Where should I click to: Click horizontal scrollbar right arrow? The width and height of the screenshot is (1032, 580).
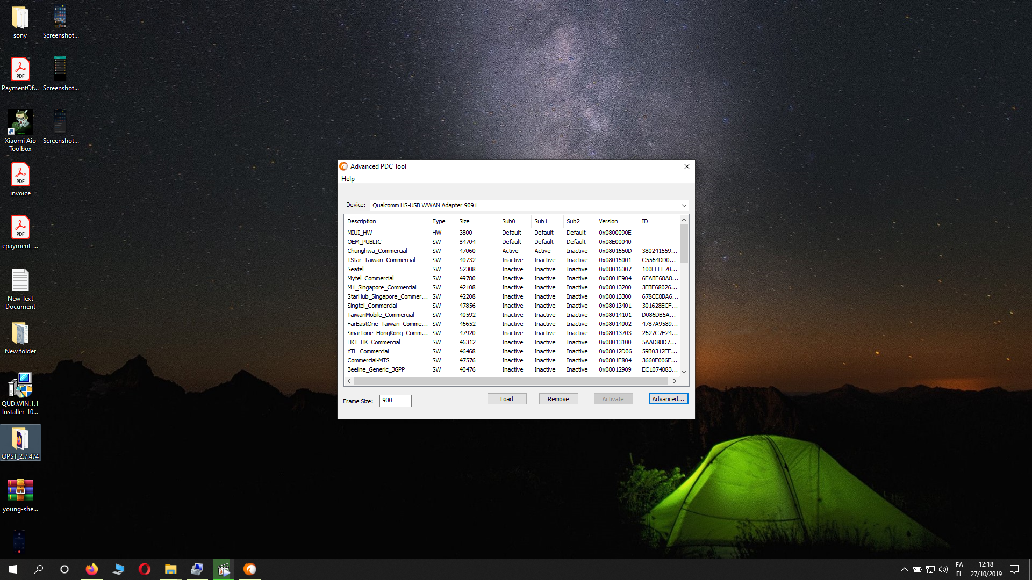[675, 381]
